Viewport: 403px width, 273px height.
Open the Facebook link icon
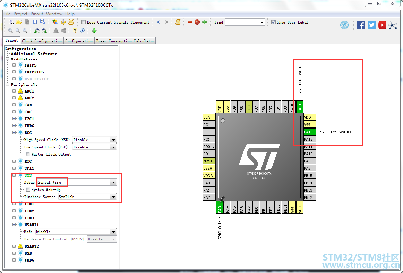(361, 25)
